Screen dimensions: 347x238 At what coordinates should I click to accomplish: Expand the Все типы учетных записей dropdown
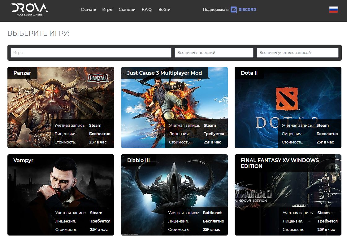[x=298, y=53]
